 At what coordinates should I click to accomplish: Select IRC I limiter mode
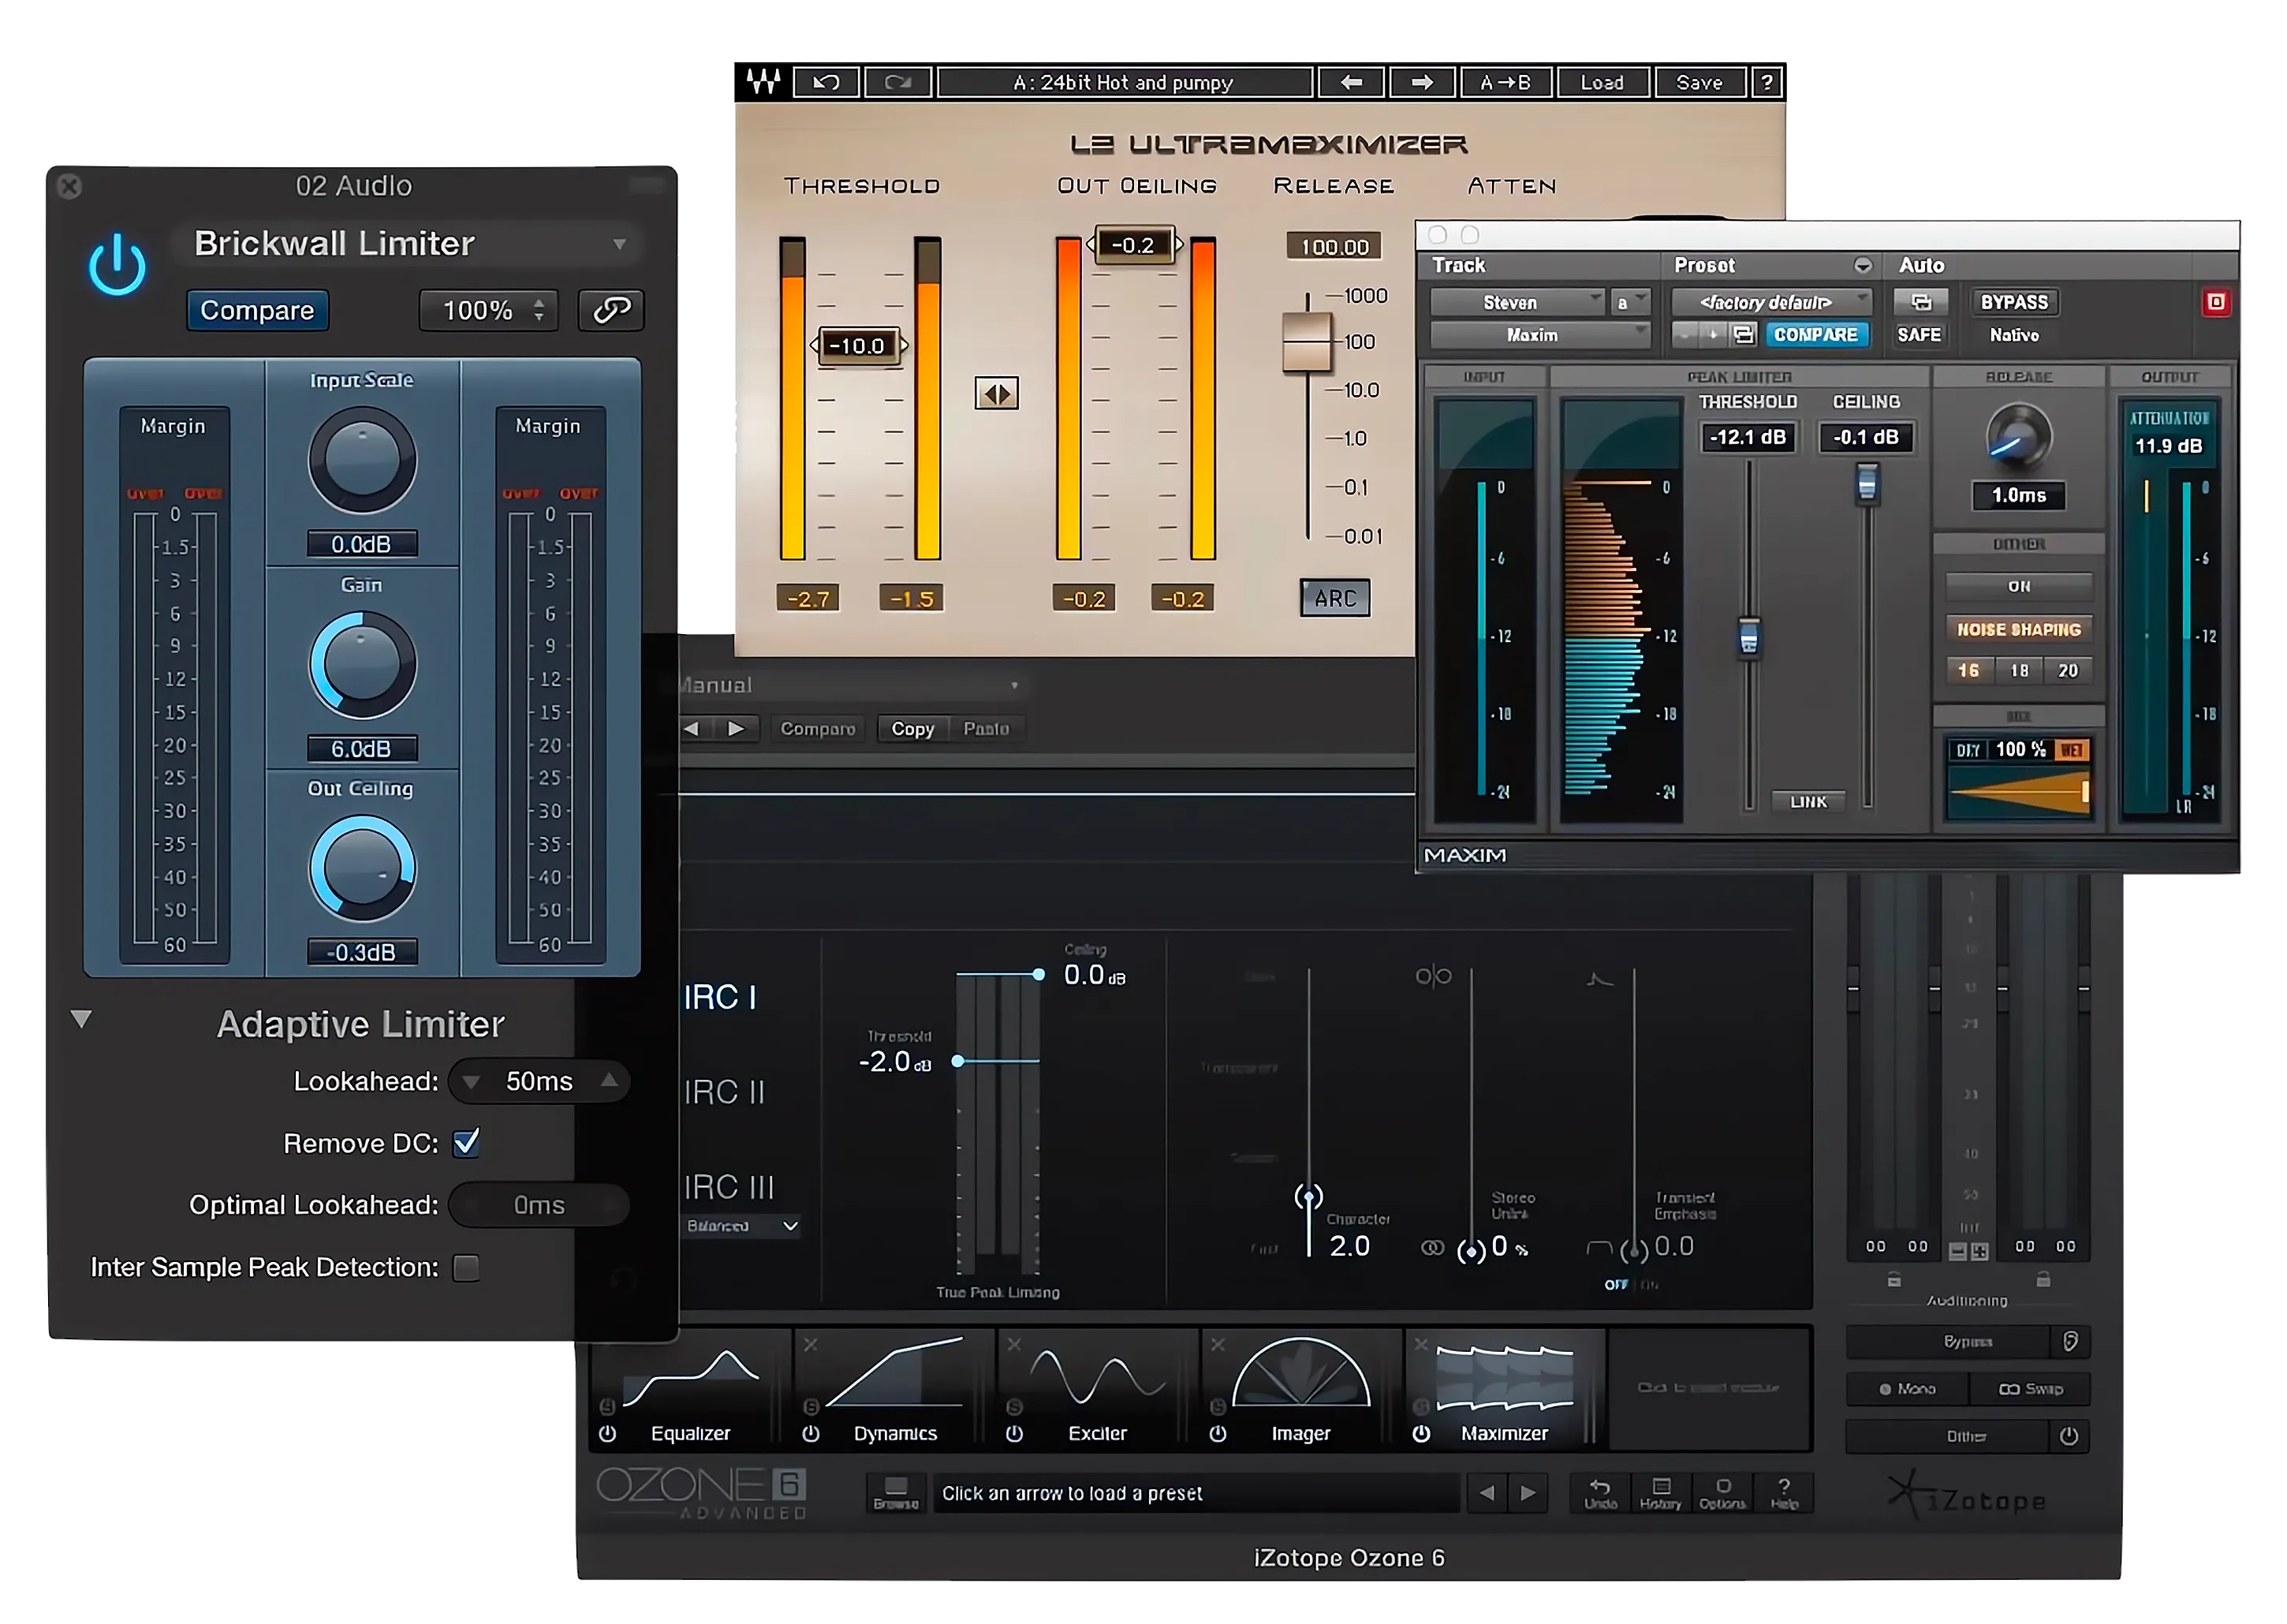tap(720, 997)
